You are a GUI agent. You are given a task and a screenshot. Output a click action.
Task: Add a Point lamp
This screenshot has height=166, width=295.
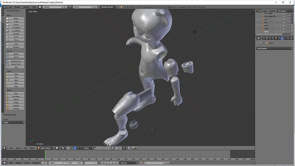click(x=15, y=74)
